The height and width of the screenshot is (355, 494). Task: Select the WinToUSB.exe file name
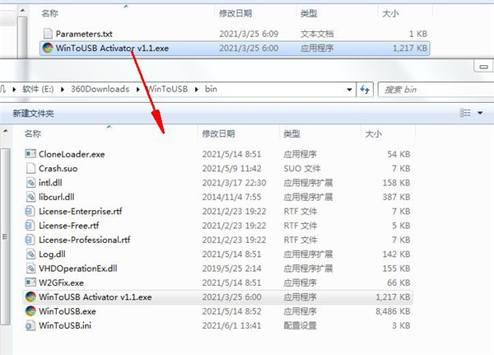pyautogui.click(x=68, y=311)
